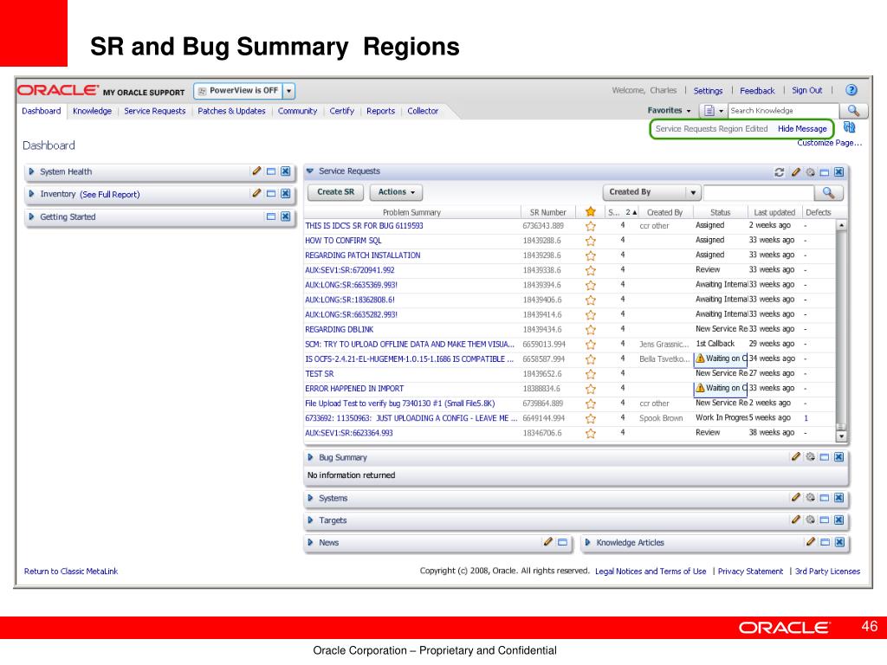Refresh the Service Requests region
This screenshot has width=887, height=665.
click(780, 172)
